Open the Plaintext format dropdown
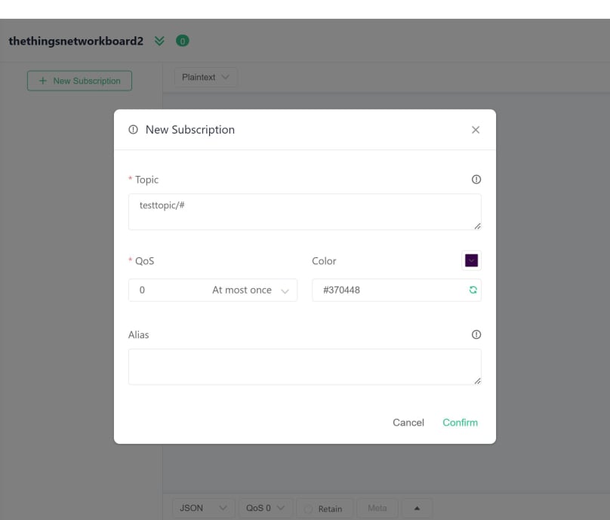The width and height of the screenshot is (610, 520). pyautogui.click(x=205, y=77)
